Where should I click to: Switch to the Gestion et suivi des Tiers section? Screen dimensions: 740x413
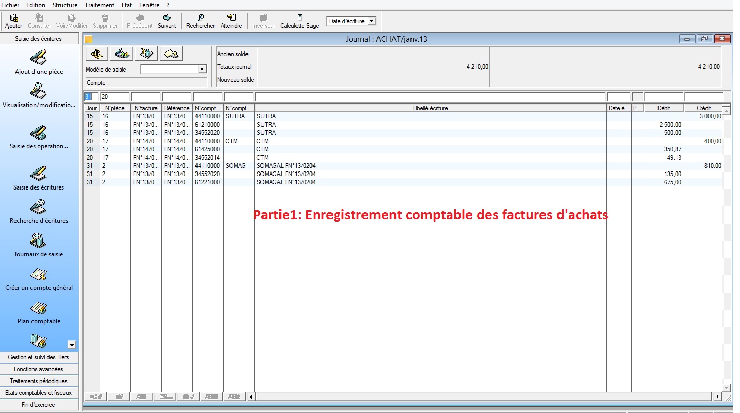pos(40,357)
